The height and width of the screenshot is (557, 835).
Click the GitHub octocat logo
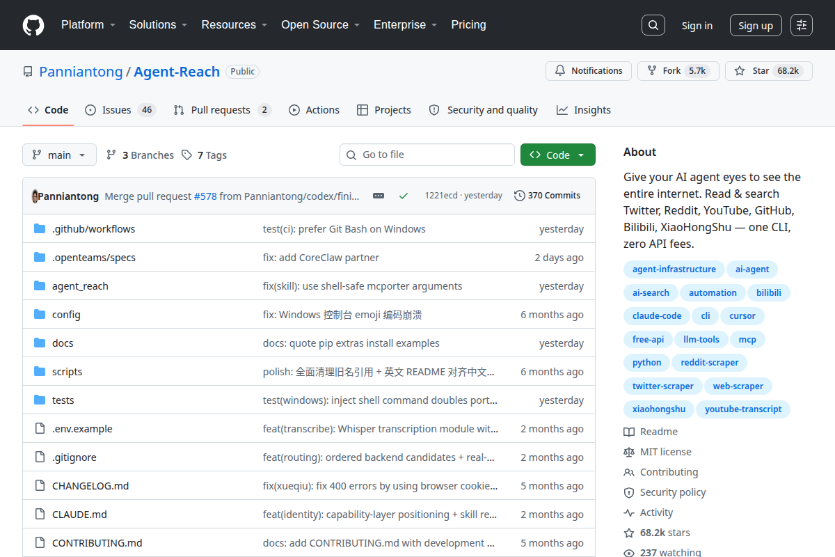[33, 25]
